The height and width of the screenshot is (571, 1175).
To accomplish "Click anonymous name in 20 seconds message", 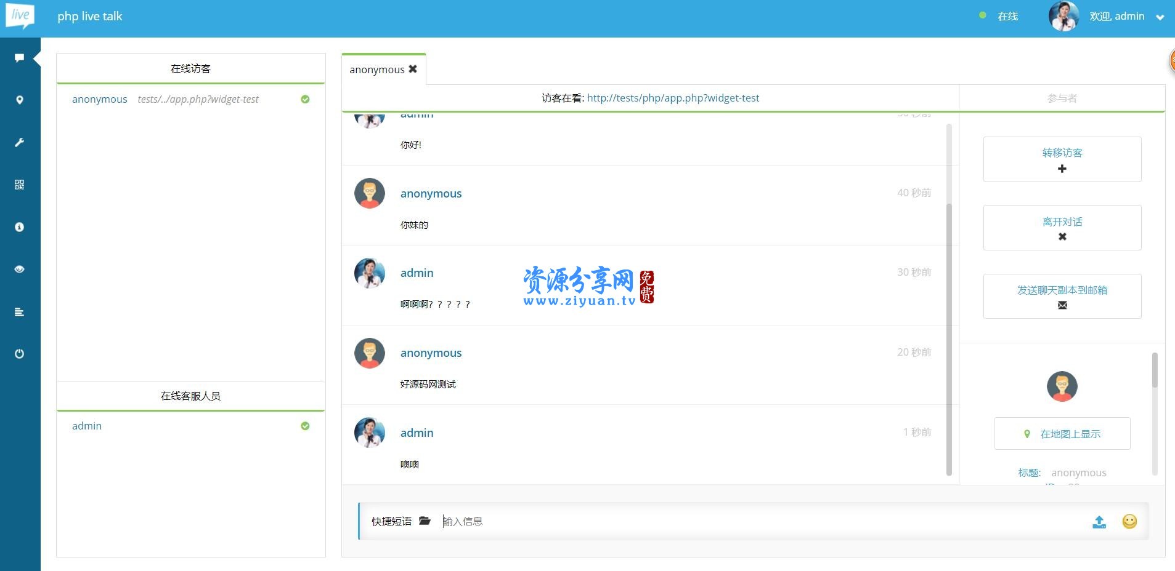I will (431, 353).
